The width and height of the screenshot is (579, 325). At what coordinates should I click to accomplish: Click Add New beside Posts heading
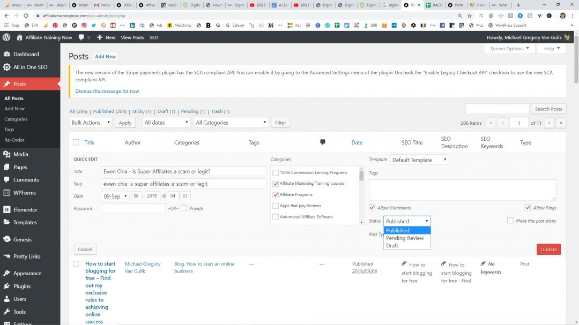click(x=105, y=56)
